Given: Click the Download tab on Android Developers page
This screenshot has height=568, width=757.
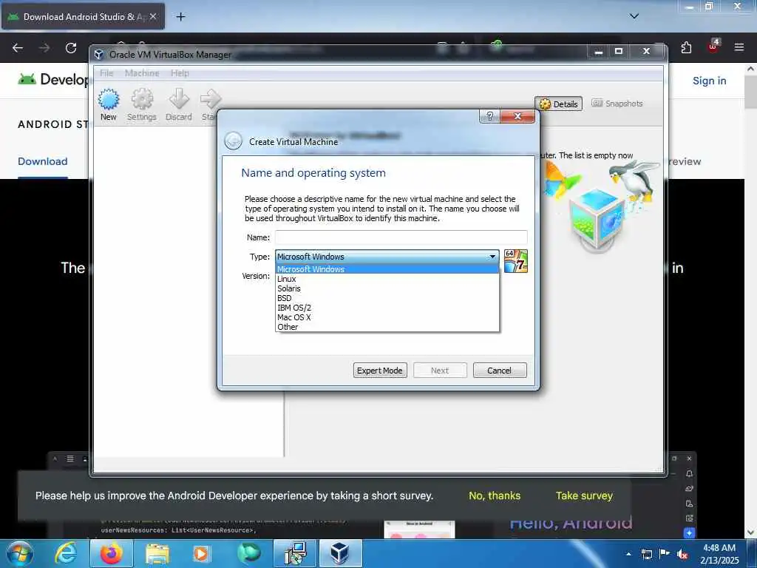Looking at the screenshot, I should 42,161.
